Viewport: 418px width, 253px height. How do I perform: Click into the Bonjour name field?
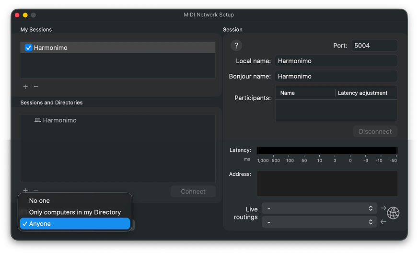click(336, 76)
